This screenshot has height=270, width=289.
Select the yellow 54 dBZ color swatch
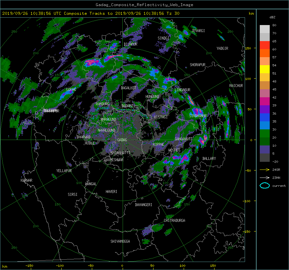(x=265, y=69)
